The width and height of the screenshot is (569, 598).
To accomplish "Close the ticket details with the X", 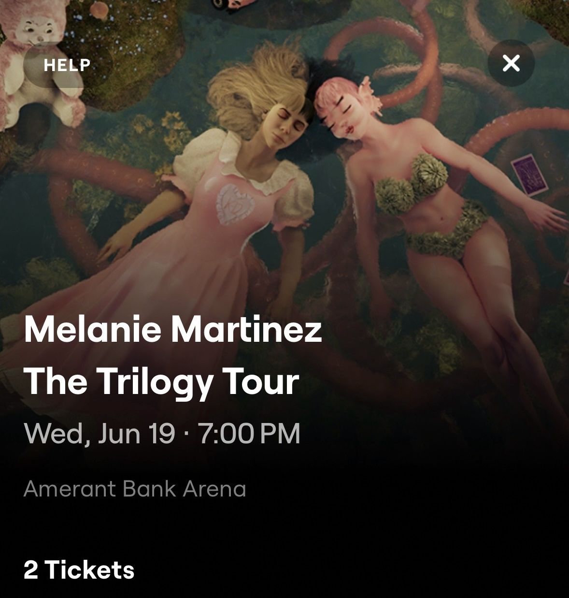I will click(511, 63).
